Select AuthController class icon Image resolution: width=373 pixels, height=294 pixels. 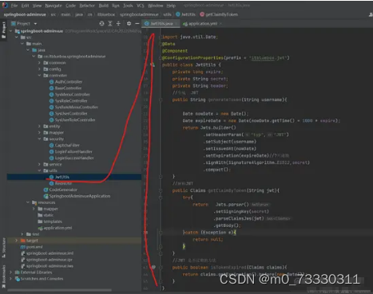[52, 82]
